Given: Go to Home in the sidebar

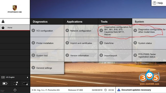Looking at the screenshot, I should 15,28.
